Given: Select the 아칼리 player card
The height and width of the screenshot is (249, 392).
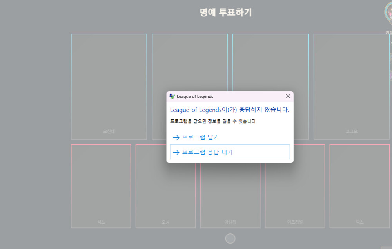Looking at the screenshot, I should [x=230, y=196].
